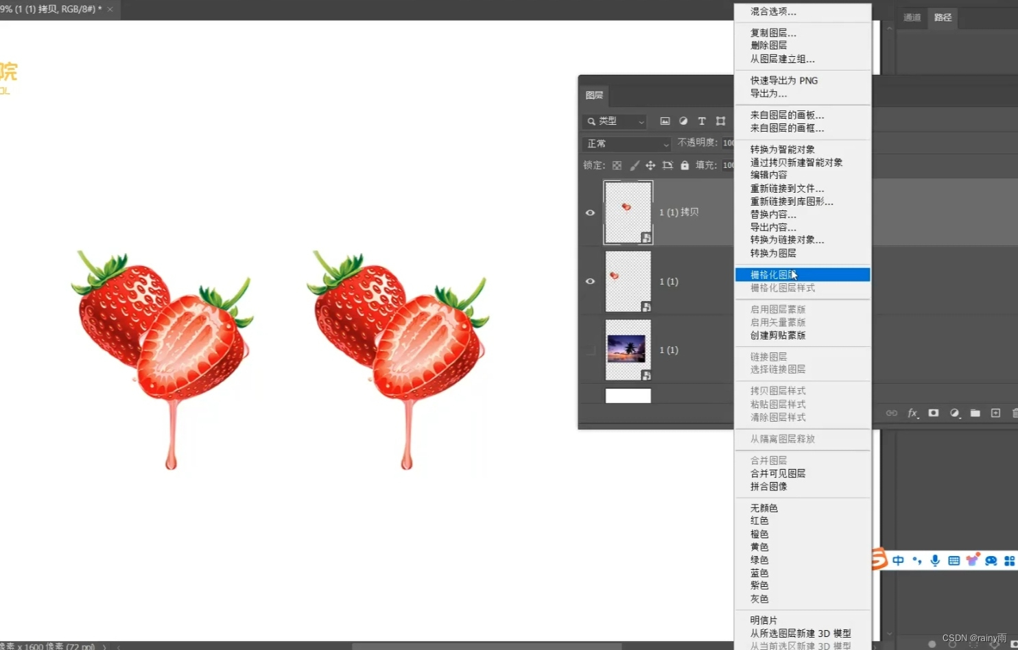
Task: Filter layers by adjustment layer type
Action: coord(683,121)
